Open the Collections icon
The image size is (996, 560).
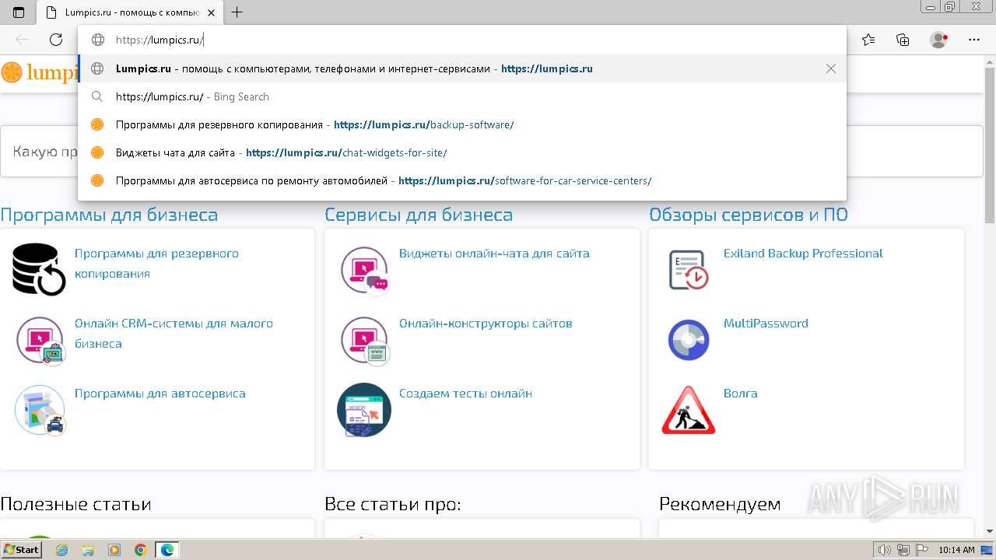[x=903, y=40]
